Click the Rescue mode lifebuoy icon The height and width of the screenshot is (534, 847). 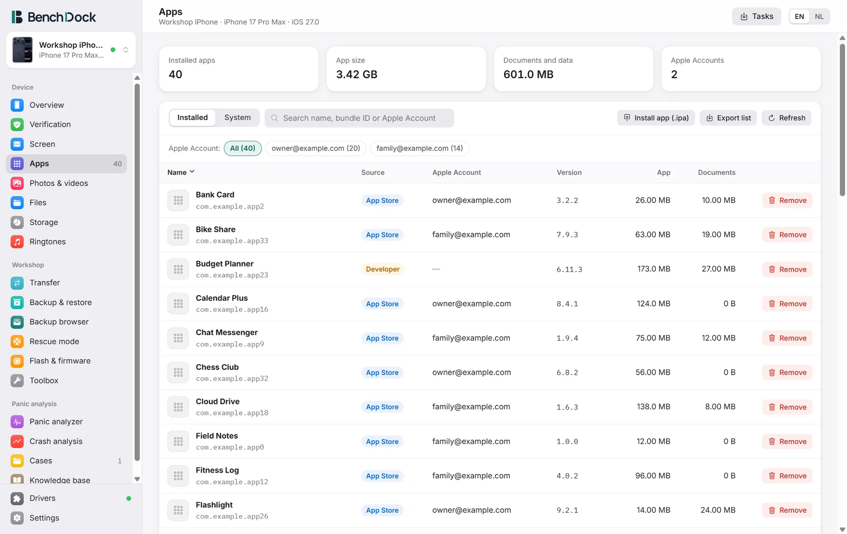17,341
